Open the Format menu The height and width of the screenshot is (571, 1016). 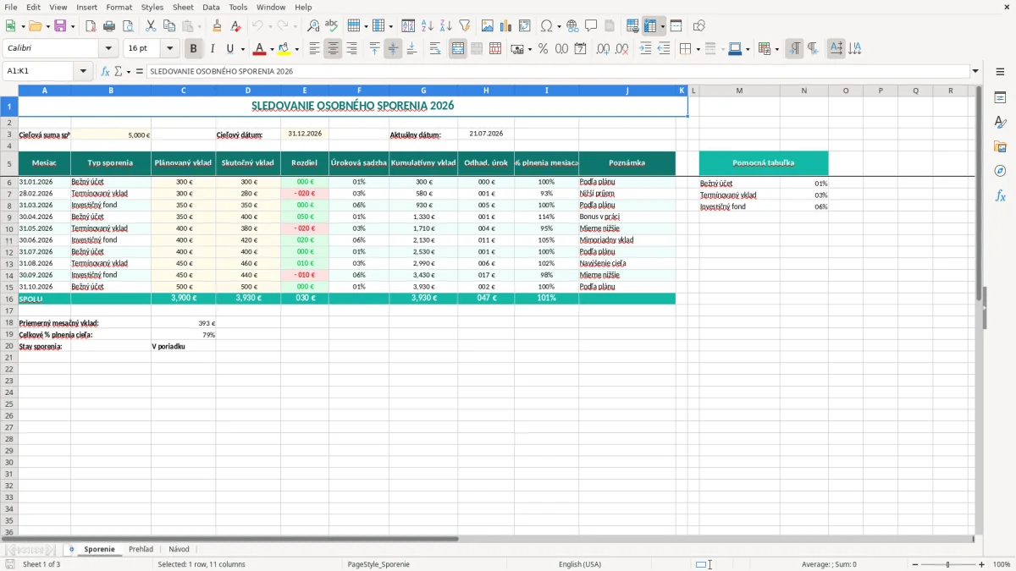point(119,7)
